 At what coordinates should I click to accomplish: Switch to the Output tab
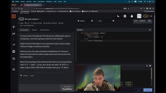point(34,30)
